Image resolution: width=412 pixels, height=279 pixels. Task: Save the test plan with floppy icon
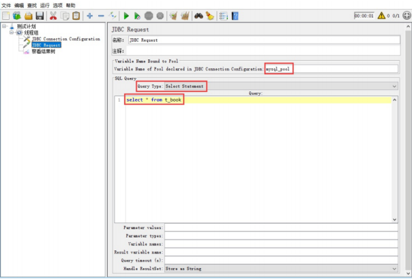[40, 16]
